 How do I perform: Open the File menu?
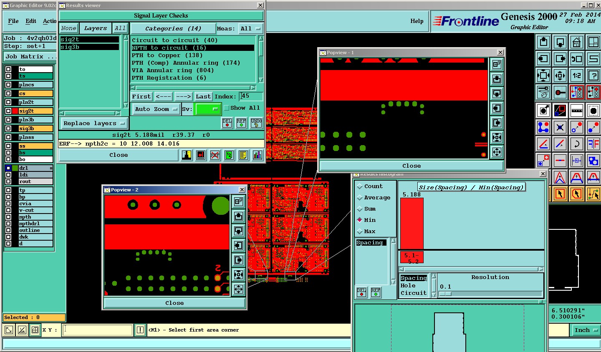(x=13, y=21)
